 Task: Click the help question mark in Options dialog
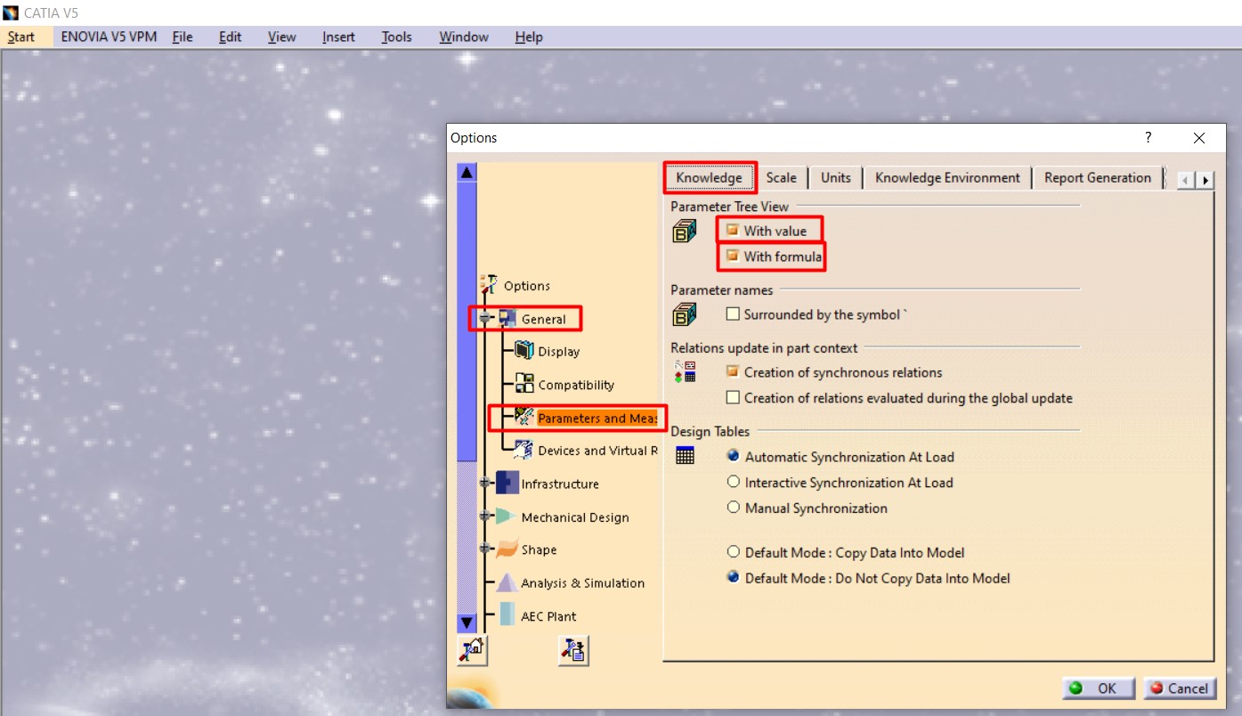click(1149, 137)
